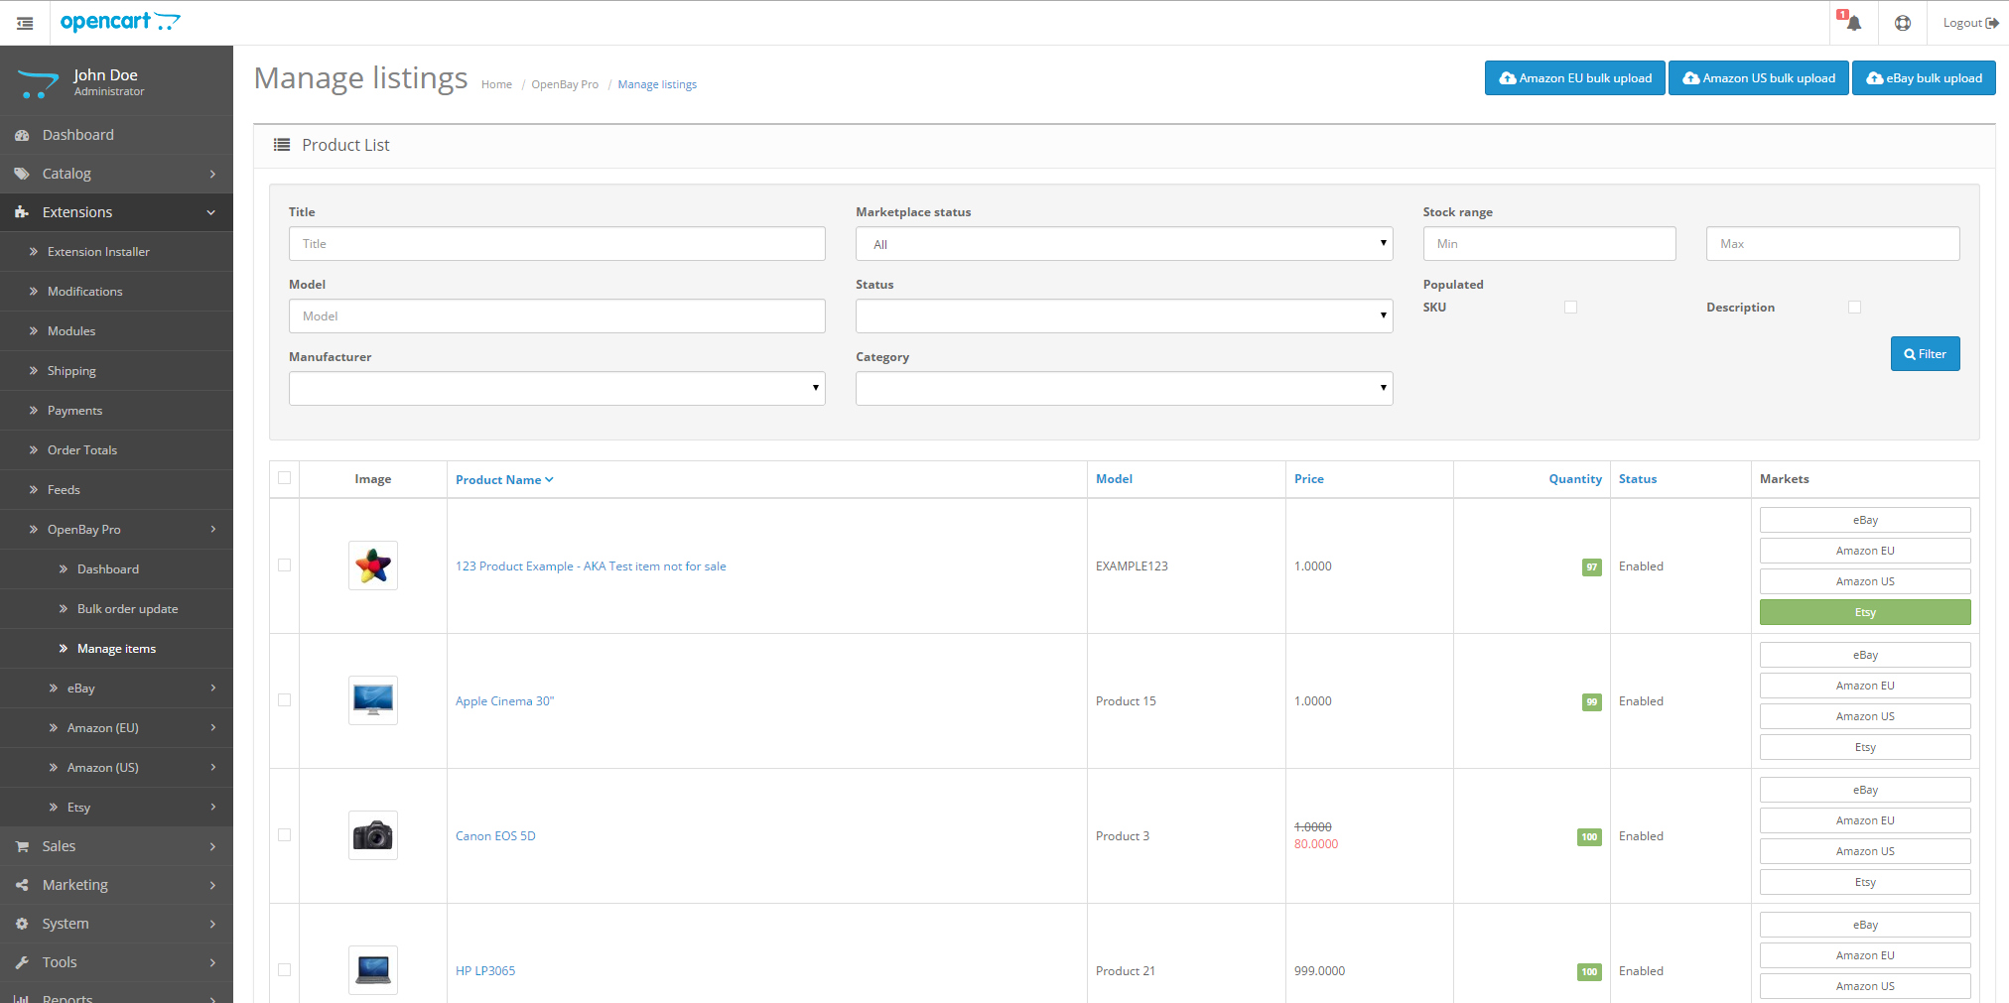Click the Catalog tag icon

click(22, 174)
